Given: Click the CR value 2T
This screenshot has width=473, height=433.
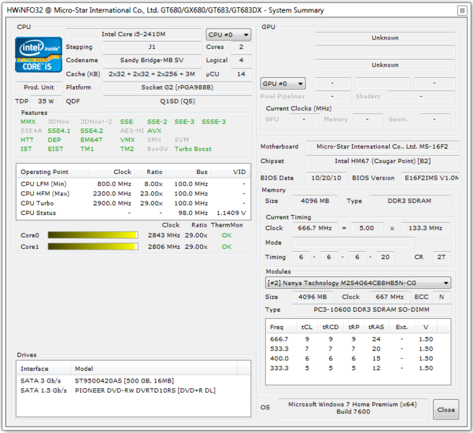Looking at the screenshot, I should point(441,257).
